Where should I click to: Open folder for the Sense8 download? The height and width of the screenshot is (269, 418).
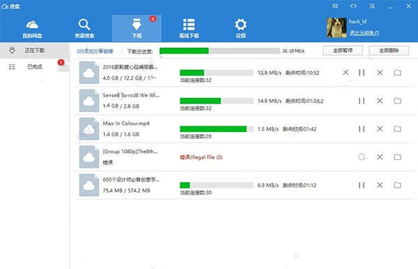click(398, 101)
